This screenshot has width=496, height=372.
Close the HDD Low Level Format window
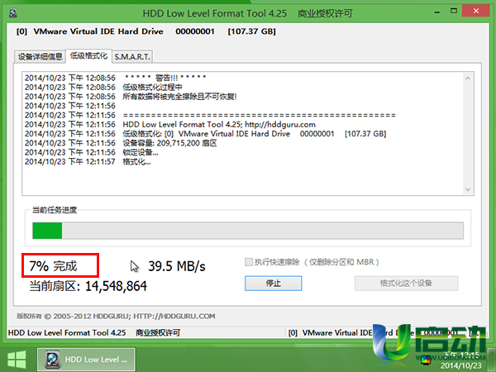[x=476, y=12]
